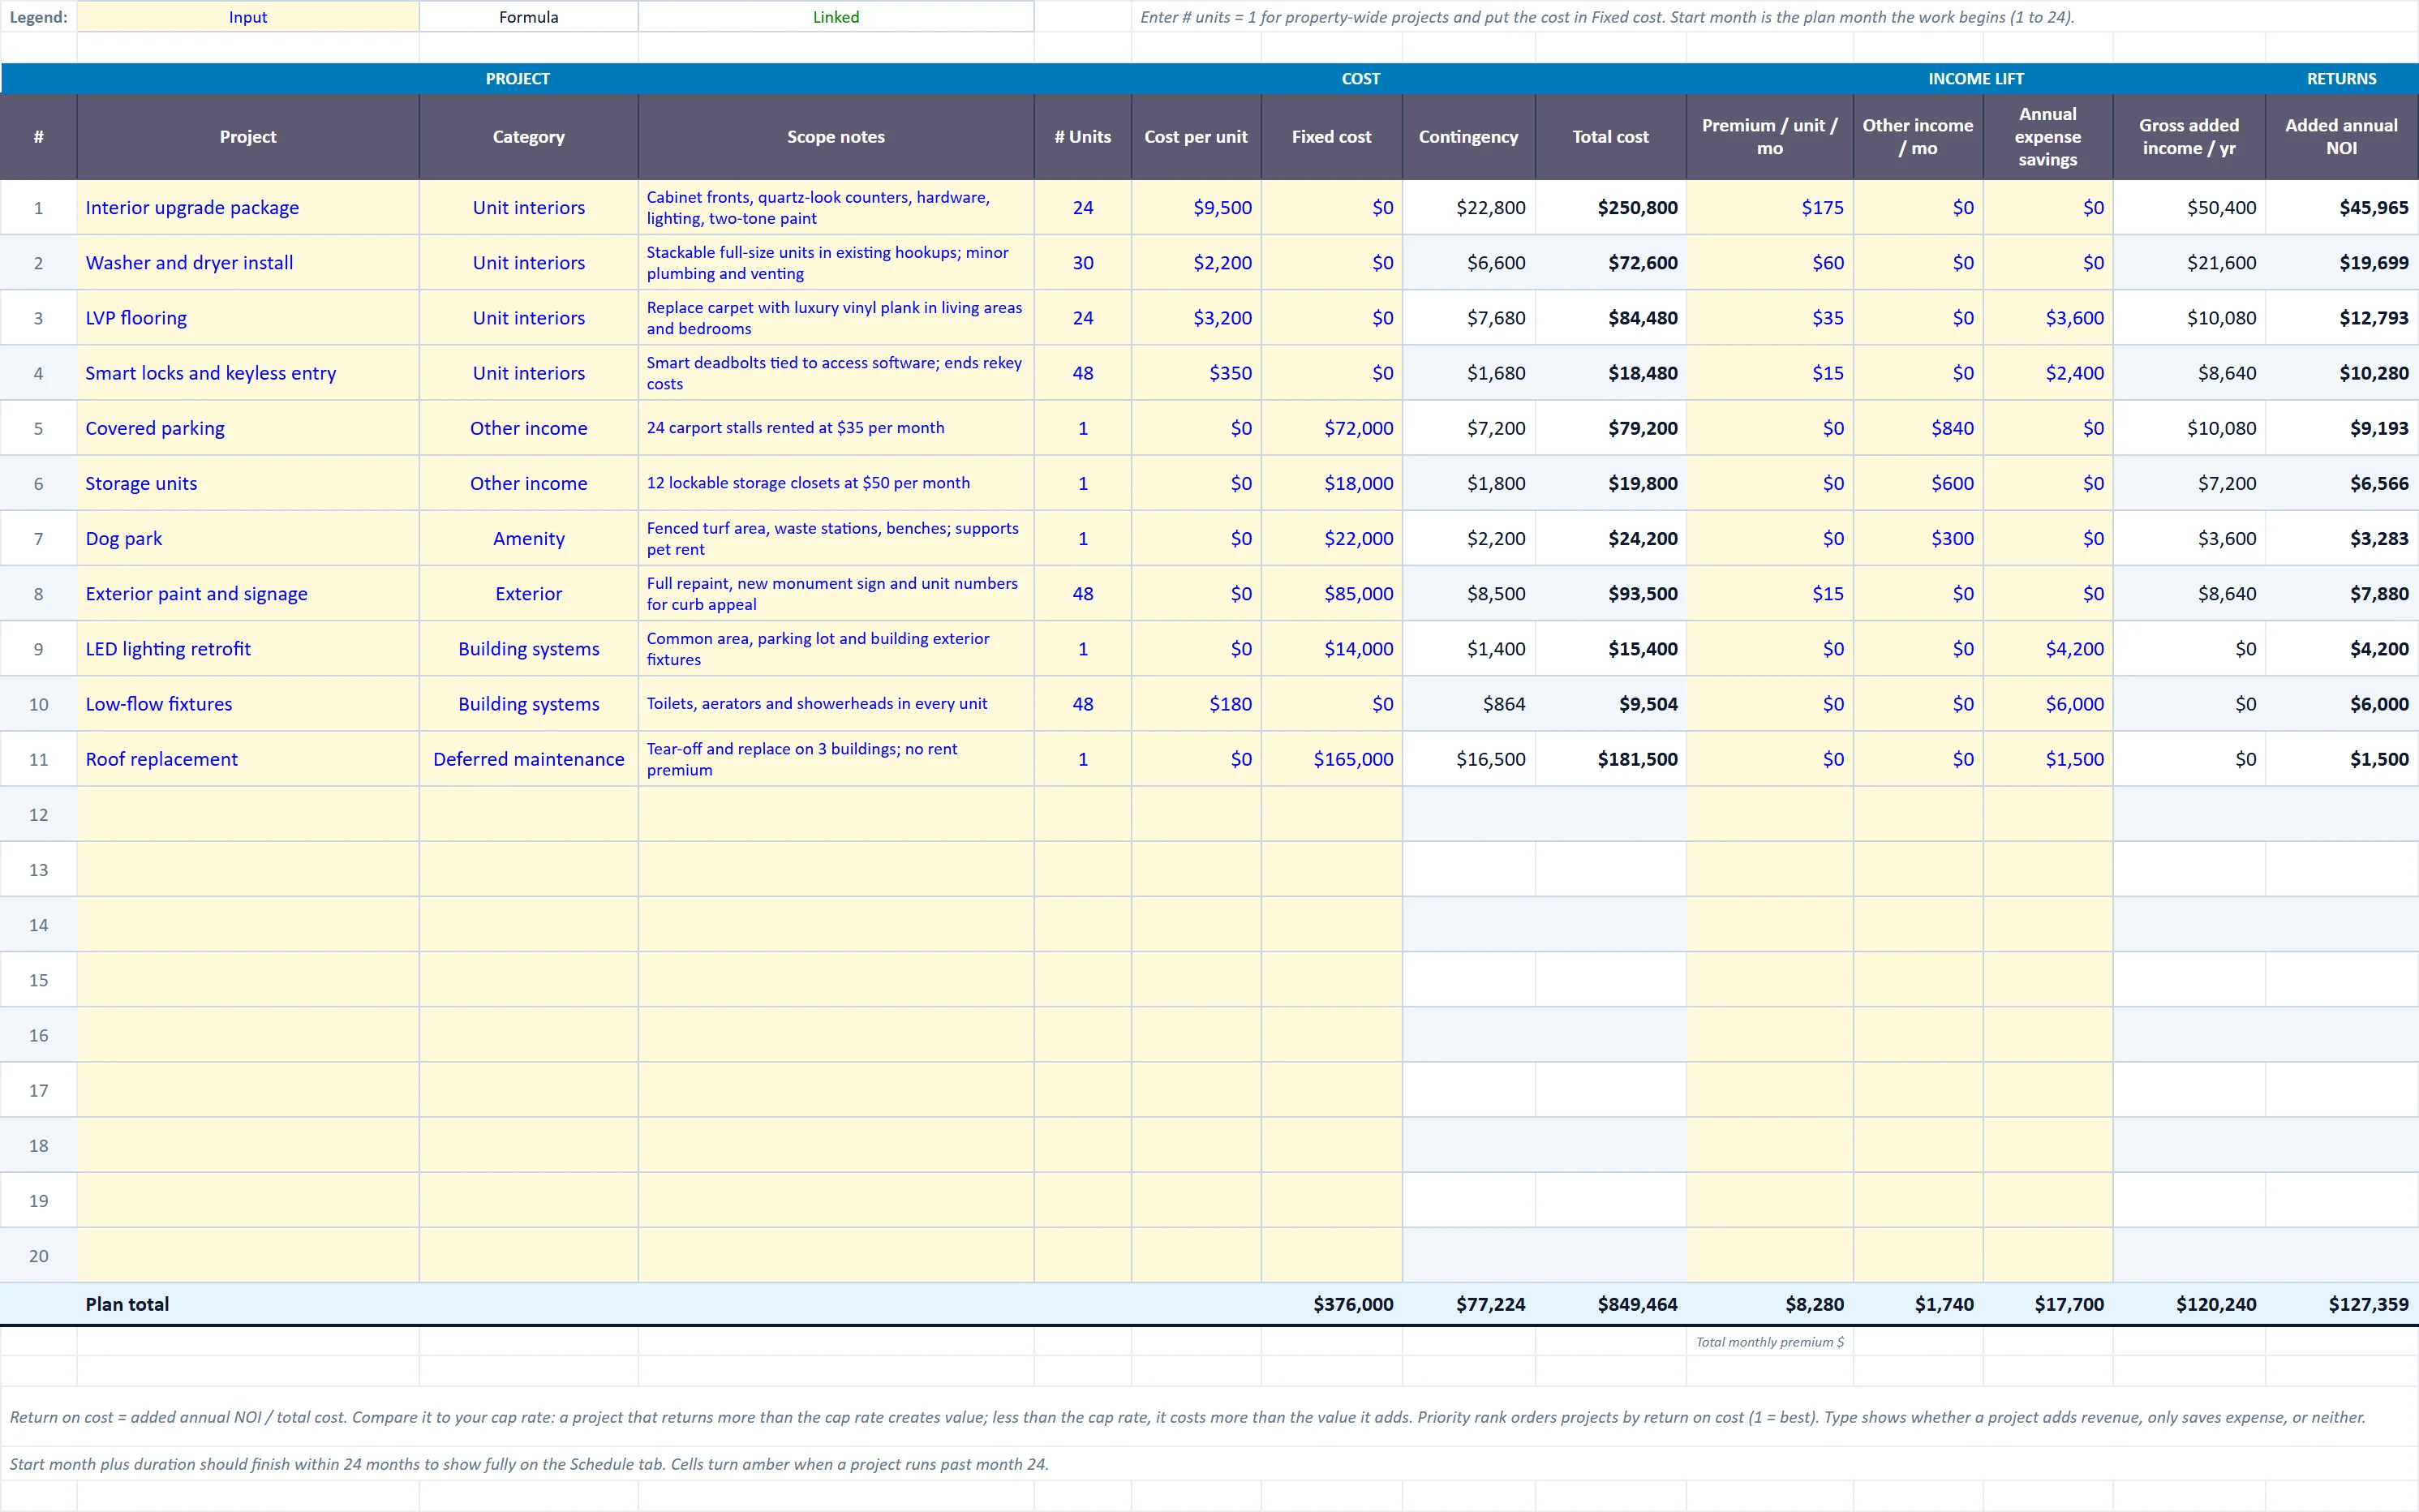Select the empty category input cell in row 15
The width and height of the screenshot is (2419, 1512).
pos(528,980)
